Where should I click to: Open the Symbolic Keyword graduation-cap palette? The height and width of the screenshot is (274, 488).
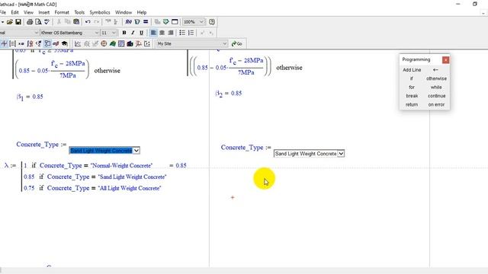click(x=64, y=44)
